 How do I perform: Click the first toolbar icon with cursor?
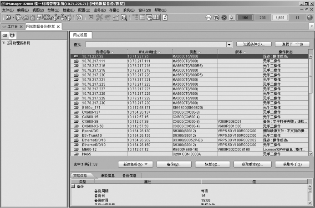coord(8,18)
